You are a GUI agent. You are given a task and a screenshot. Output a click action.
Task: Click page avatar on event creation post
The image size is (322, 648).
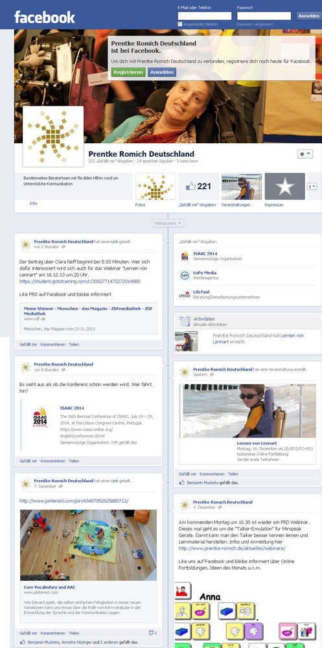pos(185,372)
